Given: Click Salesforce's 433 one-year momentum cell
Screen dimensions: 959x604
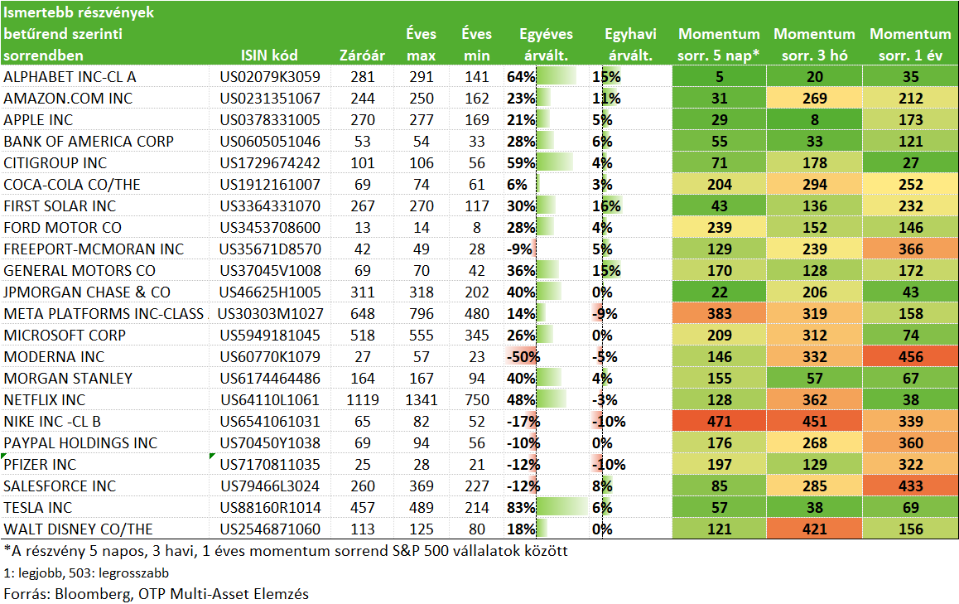Looking at the screenshot, I should (911, 486).
